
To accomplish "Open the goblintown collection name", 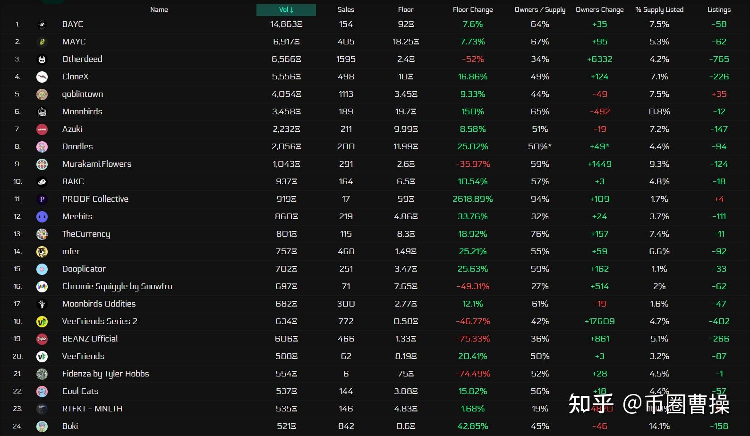I will [83, 94].
